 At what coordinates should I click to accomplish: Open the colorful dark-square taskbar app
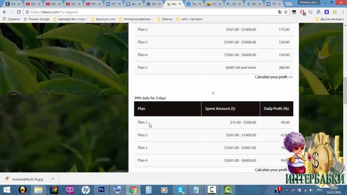pos(54,190)
